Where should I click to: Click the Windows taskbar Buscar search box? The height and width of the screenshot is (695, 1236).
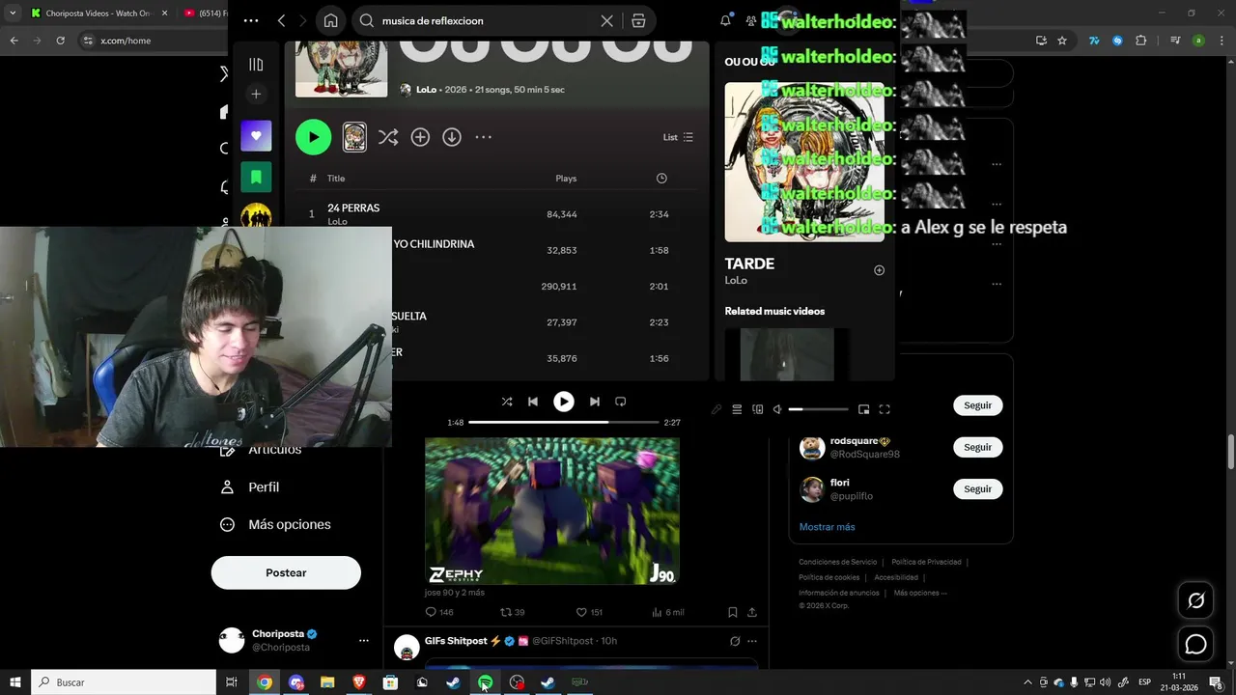(124, 682)
